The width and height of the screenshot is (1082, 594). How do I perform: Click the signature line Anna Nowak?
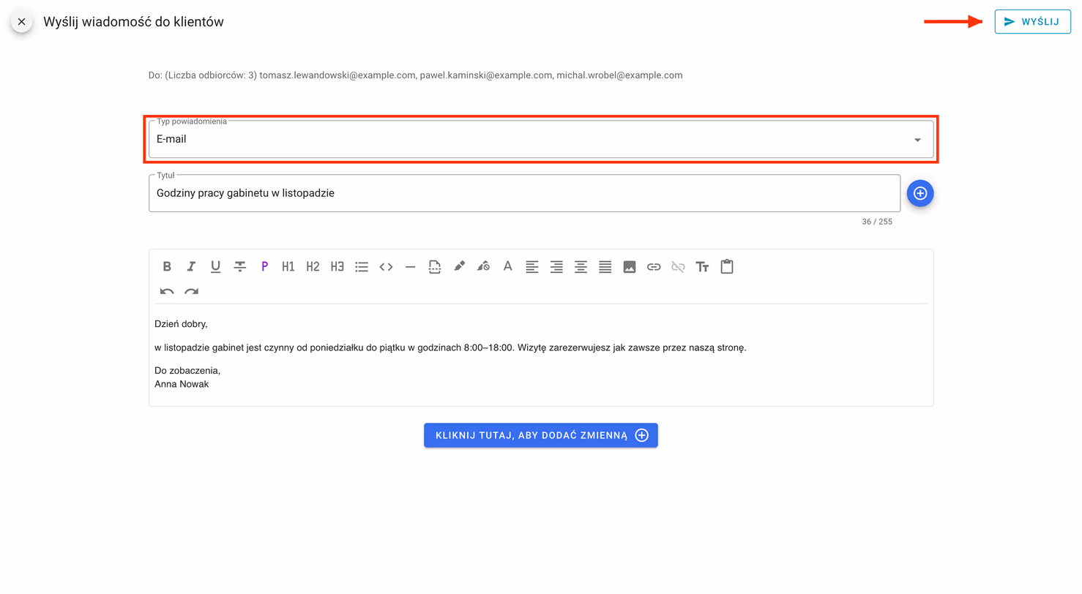coord(182,384)
